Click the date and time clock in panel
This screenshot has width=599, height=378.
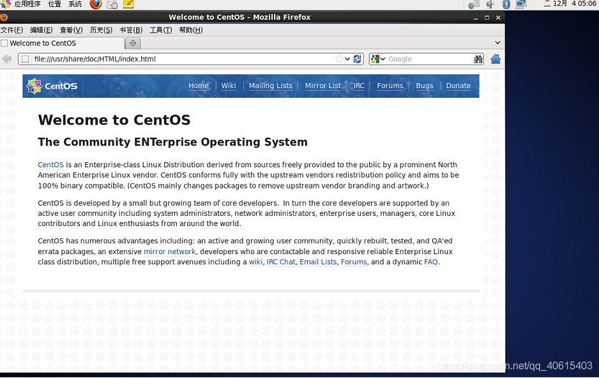[570, 4]
